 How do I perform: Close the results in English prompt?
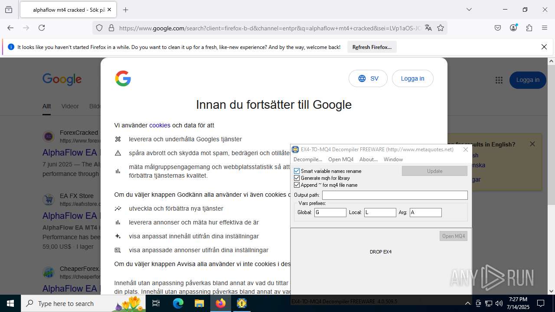point(532,144)
